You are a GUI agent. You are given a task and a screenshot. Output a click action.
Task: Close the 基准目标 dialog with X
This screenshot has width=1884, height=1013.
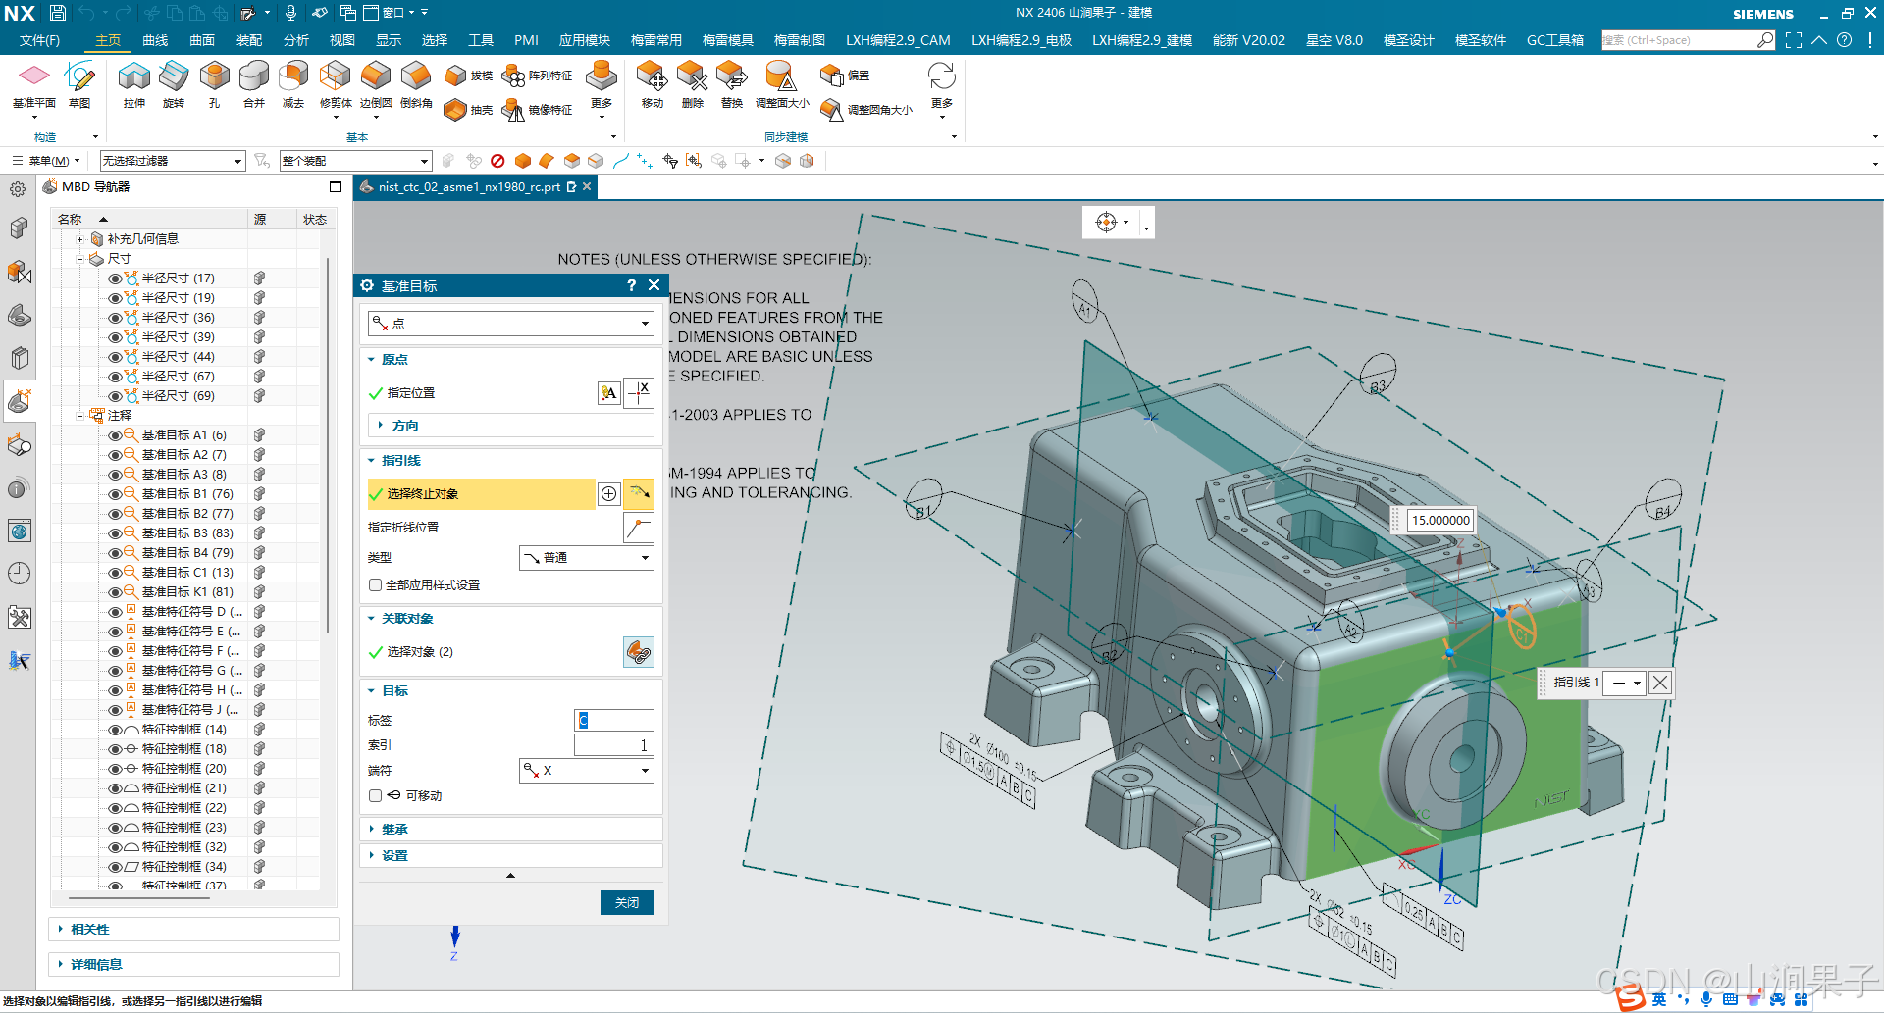[x=654, y=285]
